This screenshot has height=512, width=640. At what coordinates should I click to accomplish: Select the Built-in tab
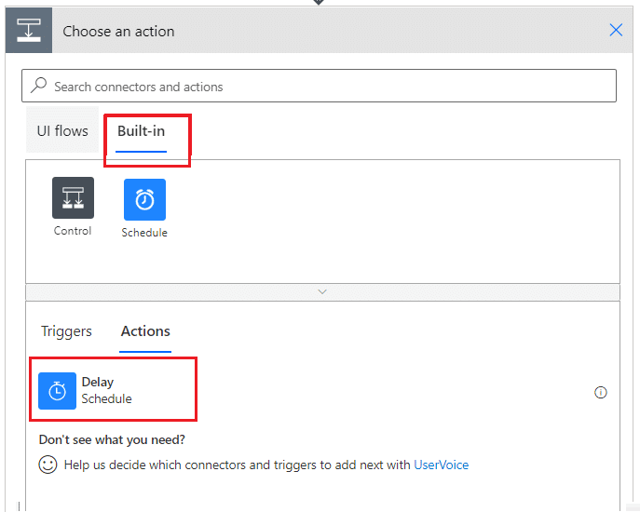pos(141,131)
